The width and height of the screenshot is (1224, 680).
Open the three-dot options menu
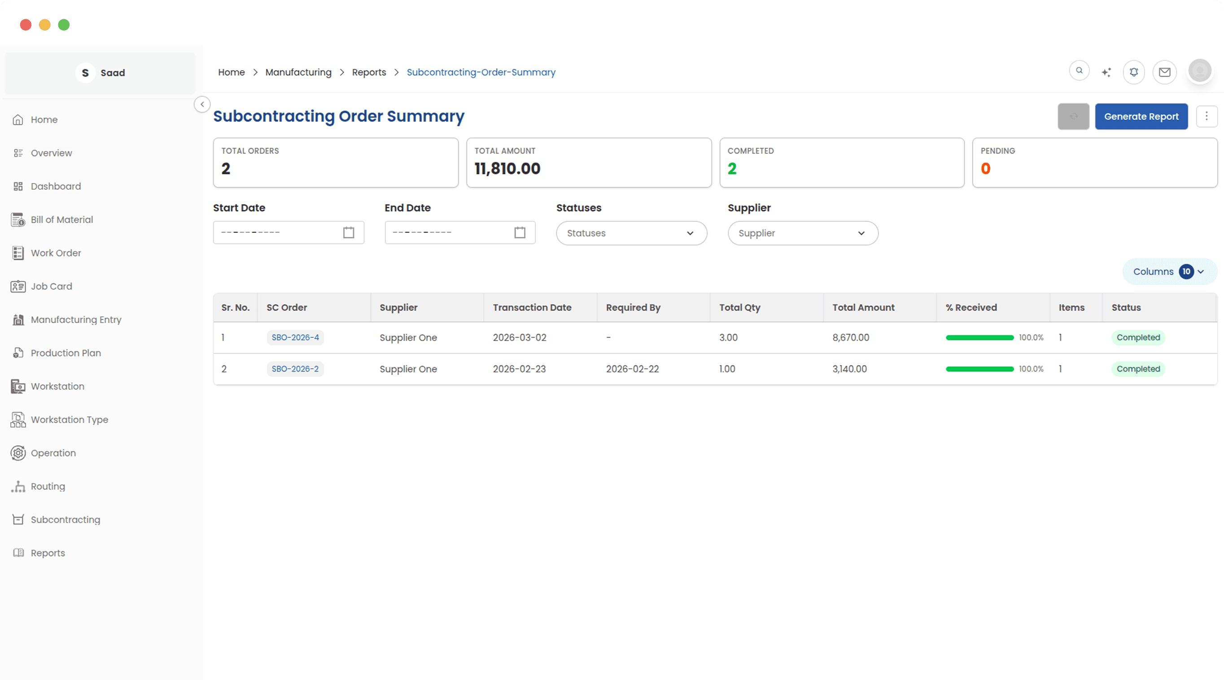(x=1207, y=116)
